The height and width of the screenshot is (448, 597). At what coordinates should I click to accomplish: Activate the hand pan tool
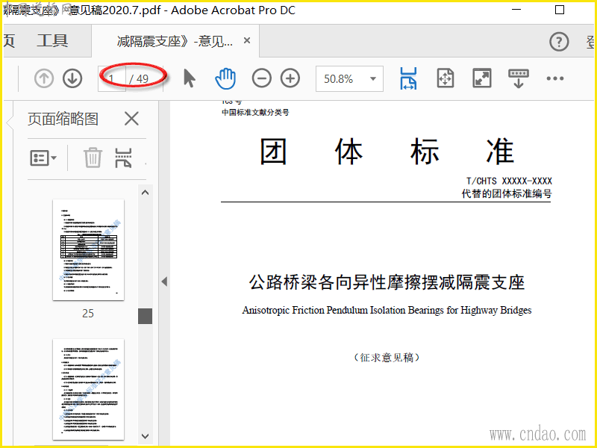click(225, 78)
